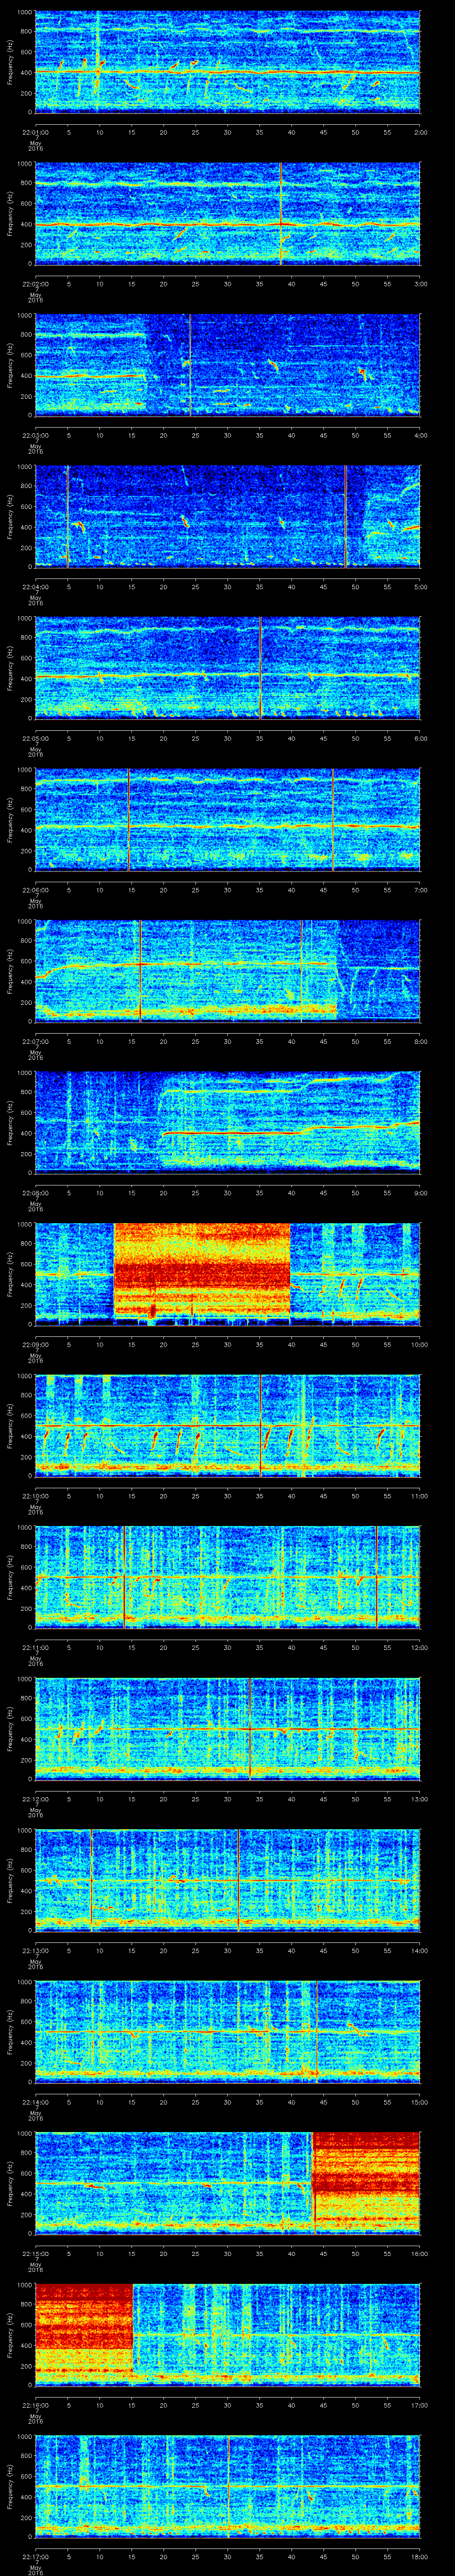
Task: Click the 15:00 end time label
Action: tap(419, 2101)
